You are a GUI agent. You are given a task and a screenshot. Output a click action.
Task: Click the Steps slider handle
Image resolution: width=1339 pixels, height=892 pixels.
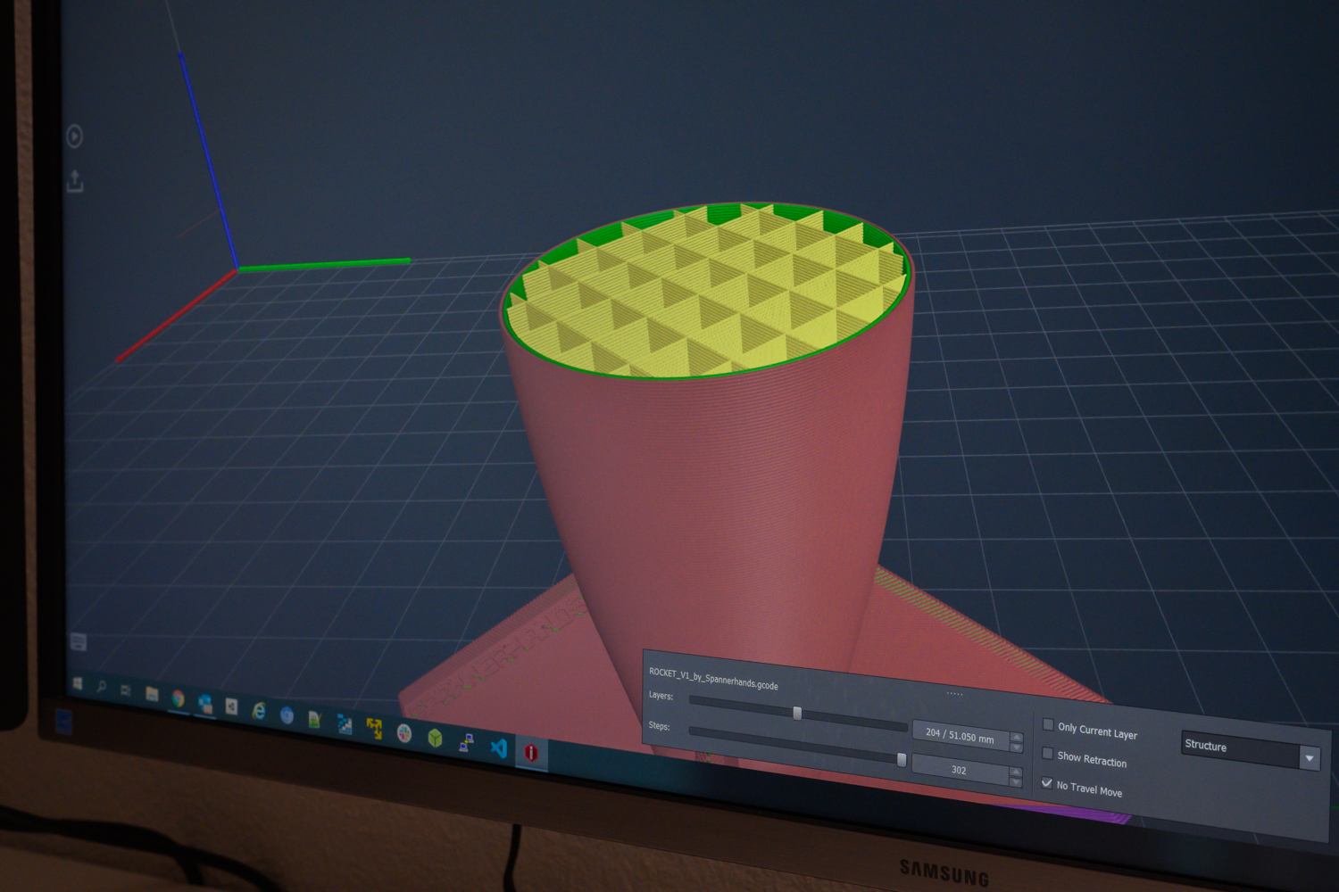(x=902, y=759)
